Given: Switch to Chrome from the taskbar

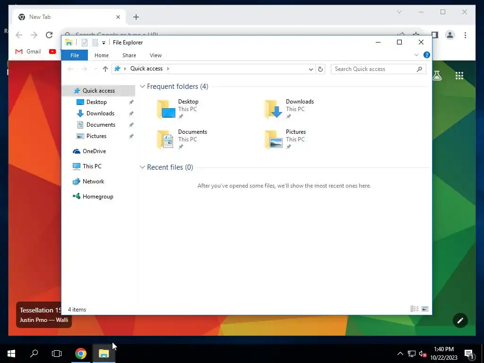Looking at the screenshot, I should click(81, 354).
